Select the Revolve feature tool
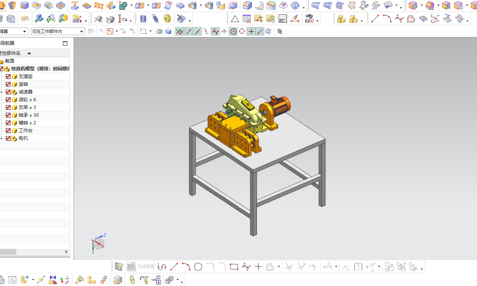The image size is (477, 286). coord(12,5)
